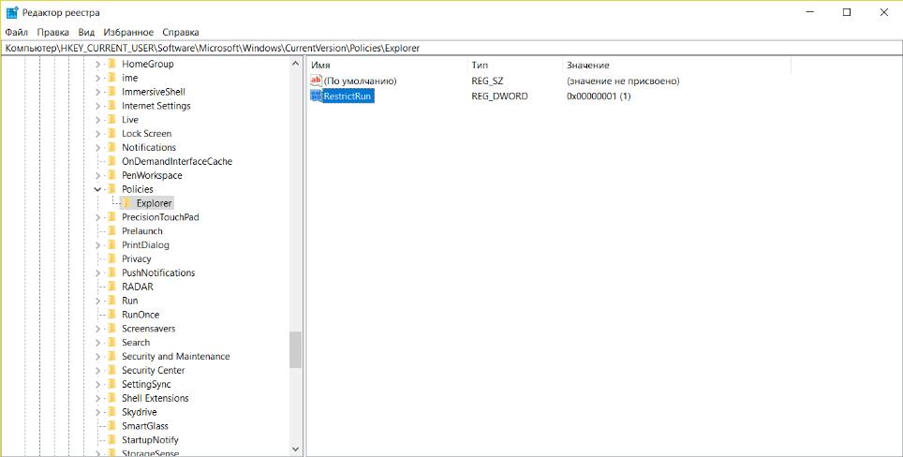Click the tree scrollbar up arrow
903x457 pixels.
[296, 64]
